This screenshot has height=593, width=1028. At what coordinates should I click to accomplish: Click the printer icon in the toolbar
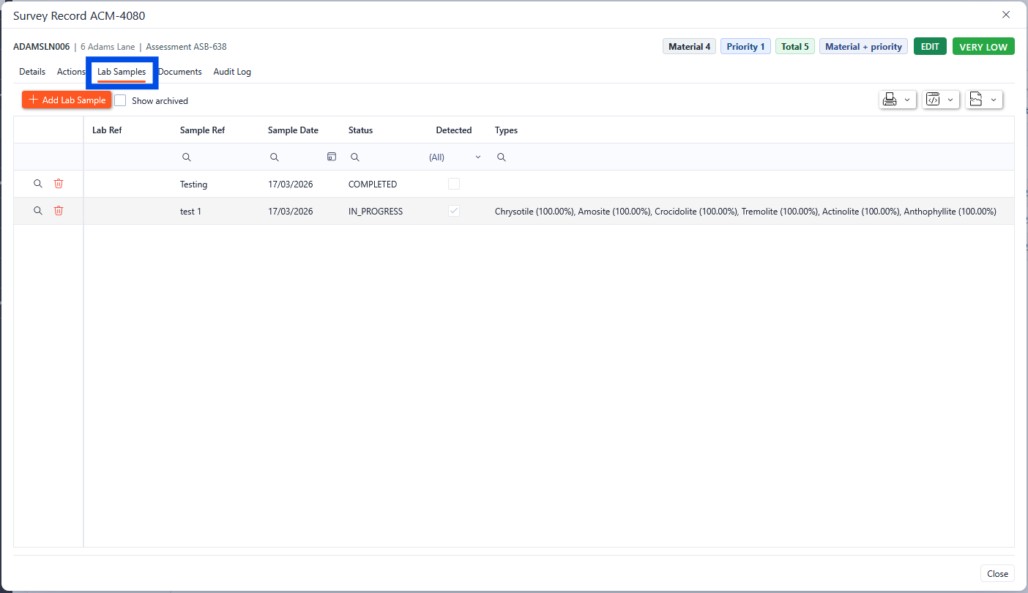click(890, 100)
